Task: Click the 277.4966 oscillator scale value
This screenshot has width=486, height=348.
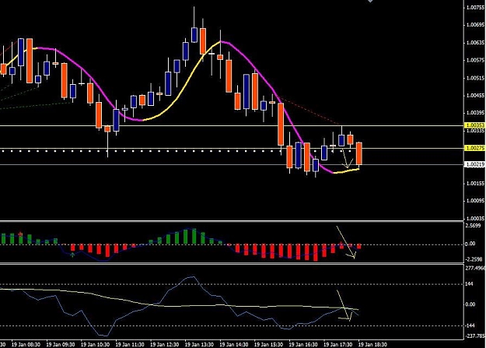Action: [x=475, y=268]
